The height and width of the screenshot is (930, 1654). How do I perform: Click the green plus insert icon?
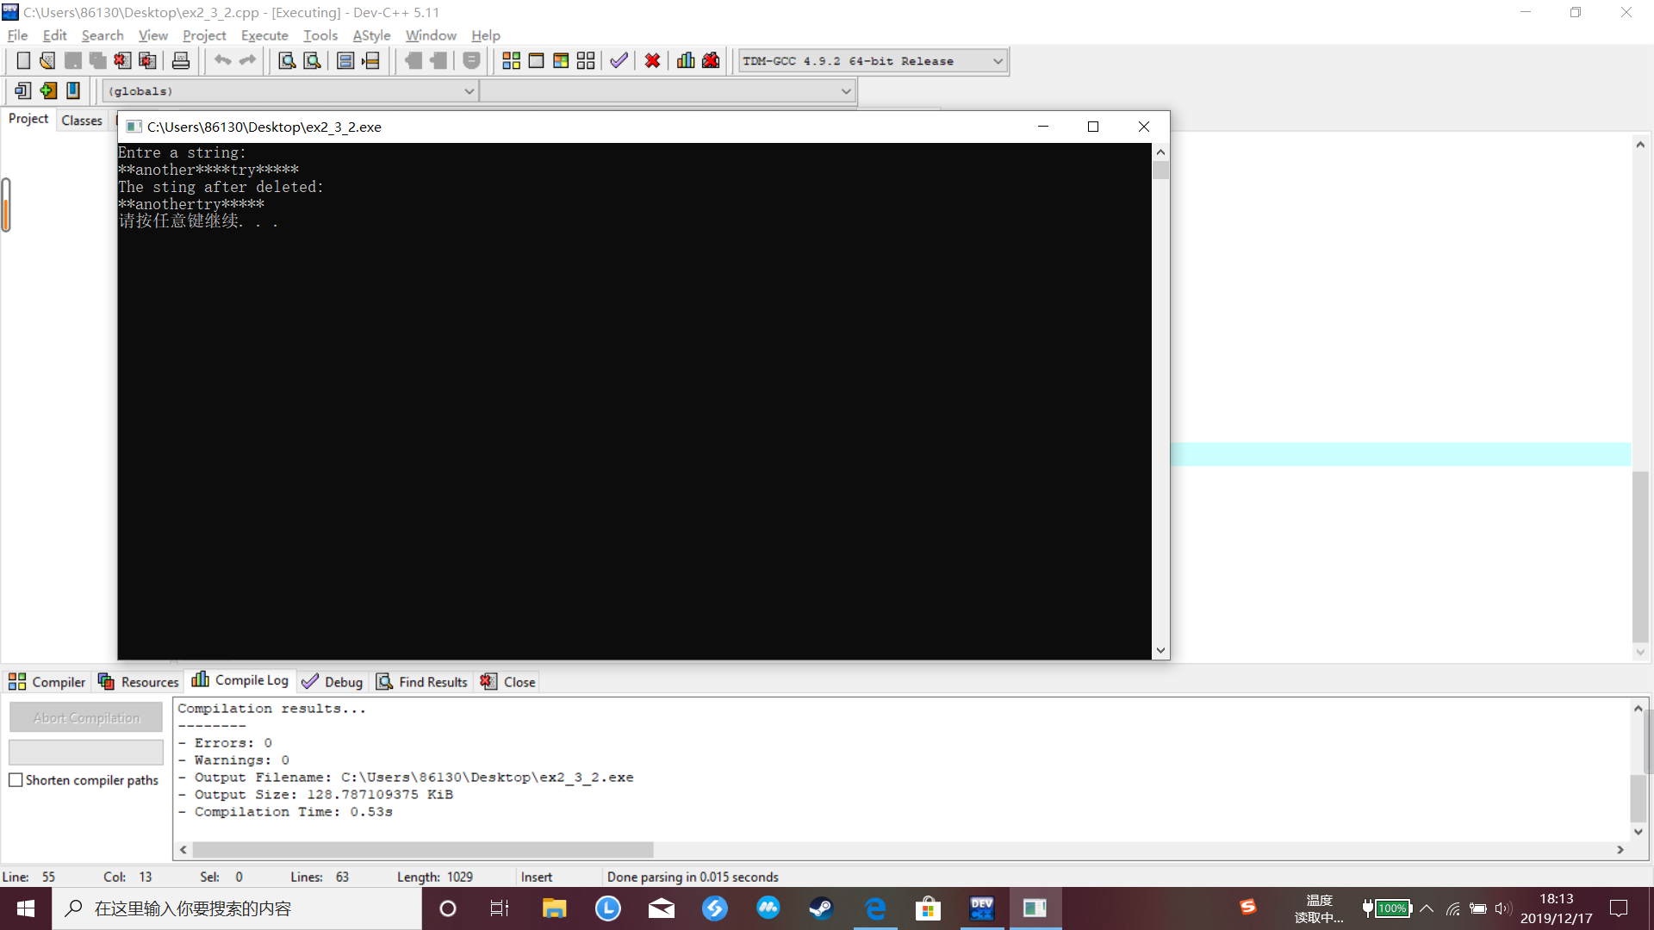[48, 90]
